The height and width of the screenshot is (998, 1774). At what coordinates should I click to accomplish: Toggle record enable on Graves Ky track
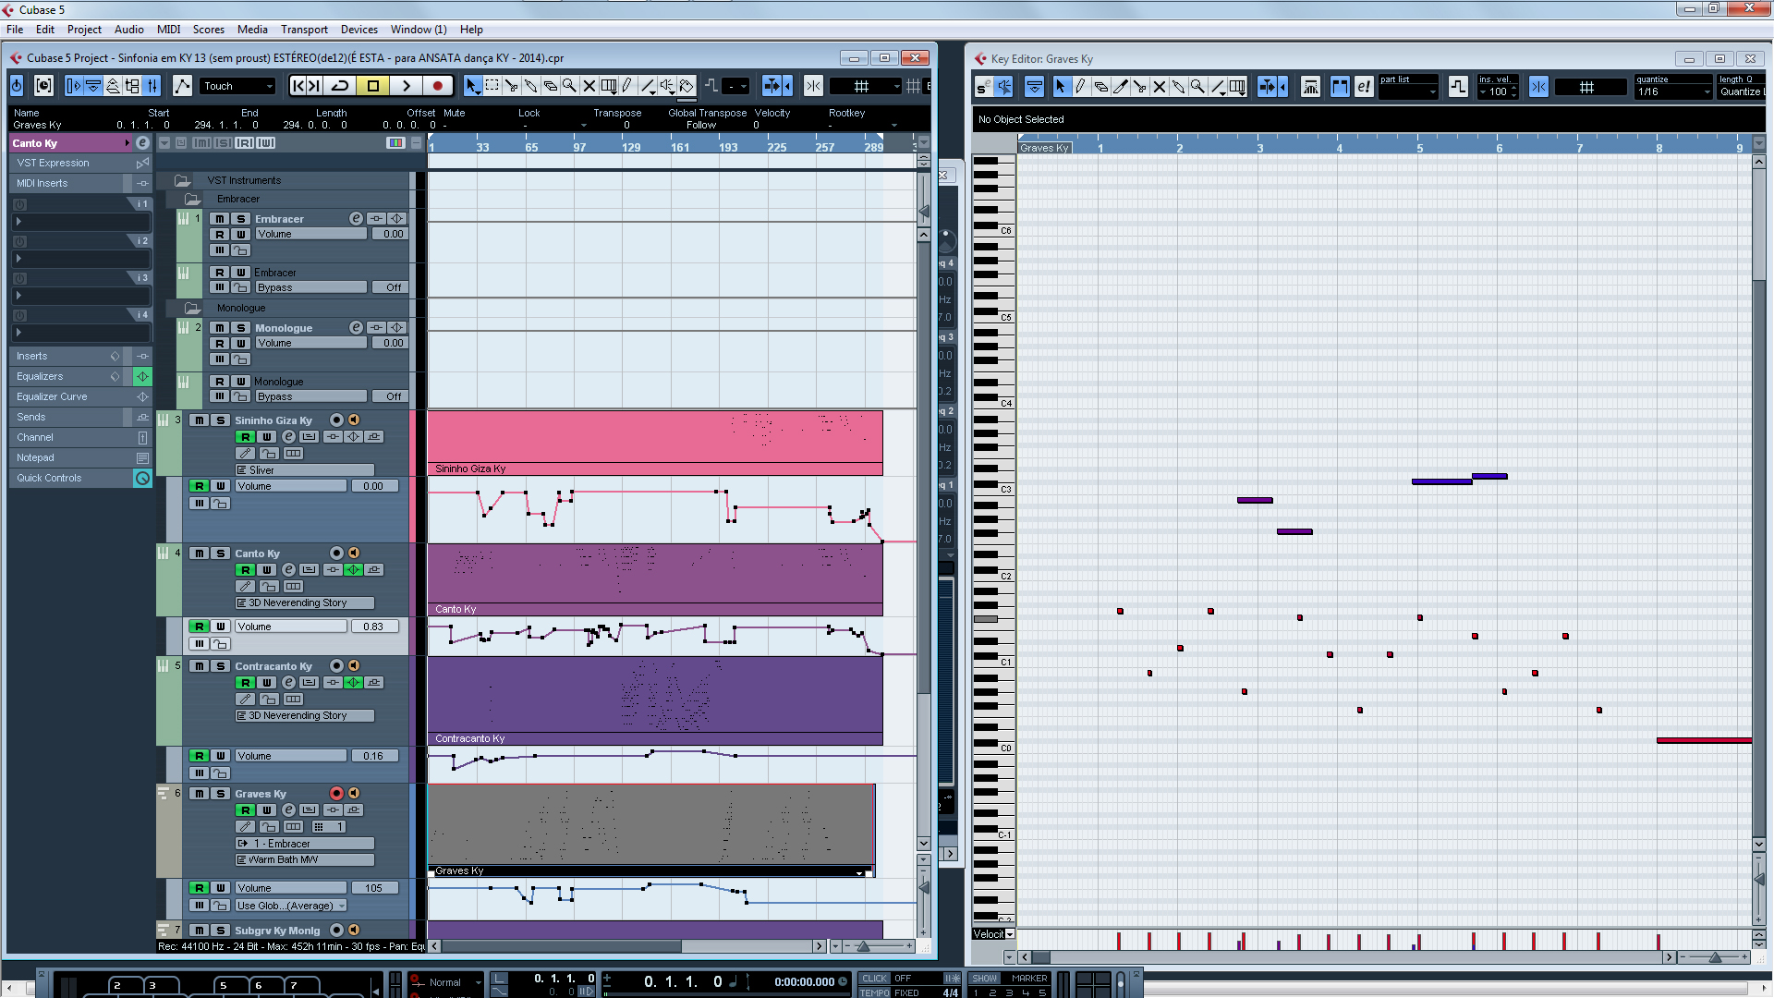(336, 794)
